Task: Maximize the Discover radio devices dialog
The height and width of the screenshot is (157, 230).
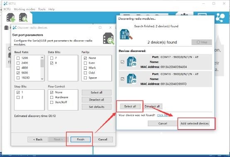Action: [100, 27]
